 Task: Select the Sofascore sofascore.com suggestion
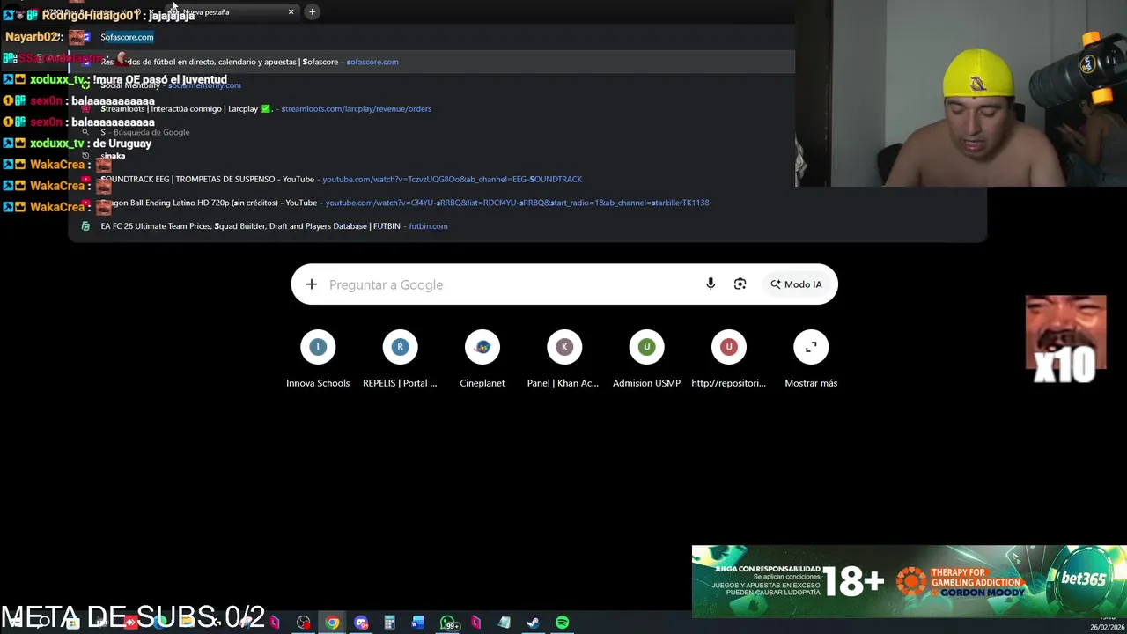click(431, 62)
